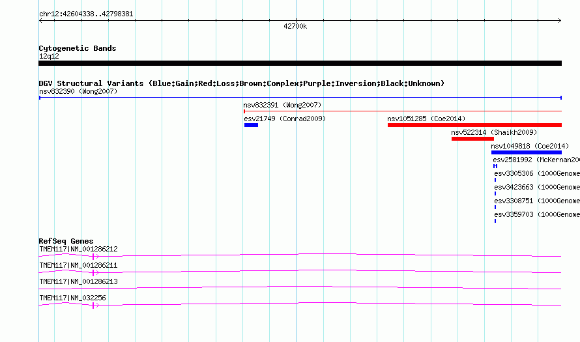The image size is (580, 342).
Task: Open the esv3423663 1000Genomes variant label
Action: (537, 187)
